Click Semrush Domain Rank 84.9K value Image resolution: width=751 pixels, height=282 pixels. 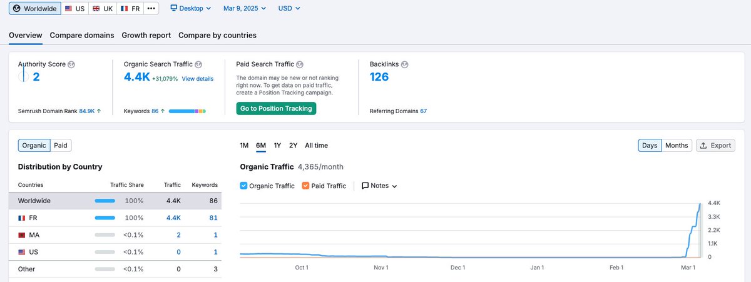(x=87, y=111)
